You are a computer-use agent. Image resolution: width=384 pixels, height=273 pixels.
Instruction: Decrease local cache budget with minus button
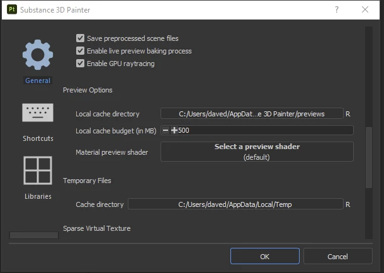(166, 130)
